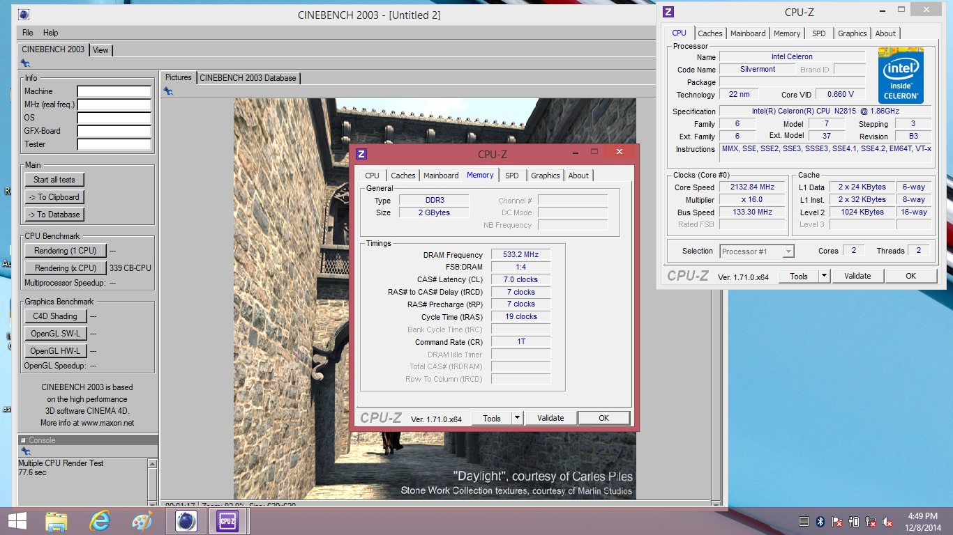Expand the Tools dropdown arrow in right CPU-Z window

824,276
